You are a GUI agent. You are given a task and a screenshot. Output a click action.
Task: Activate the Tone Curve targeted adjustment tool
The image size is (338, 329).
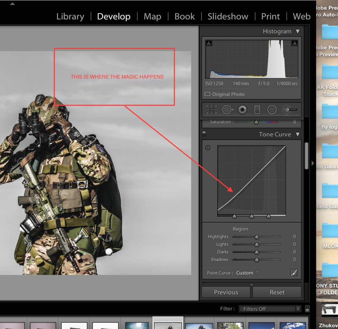208,148
